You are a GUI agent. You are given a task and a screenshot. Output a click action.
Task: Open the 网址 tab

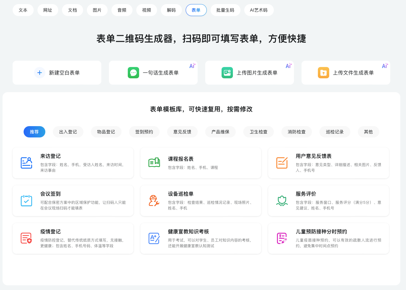point(48,10)
